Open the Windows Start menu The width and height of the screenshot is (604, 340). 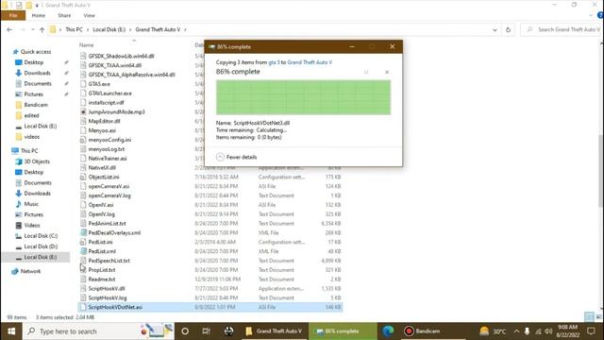tap(11, 331)
